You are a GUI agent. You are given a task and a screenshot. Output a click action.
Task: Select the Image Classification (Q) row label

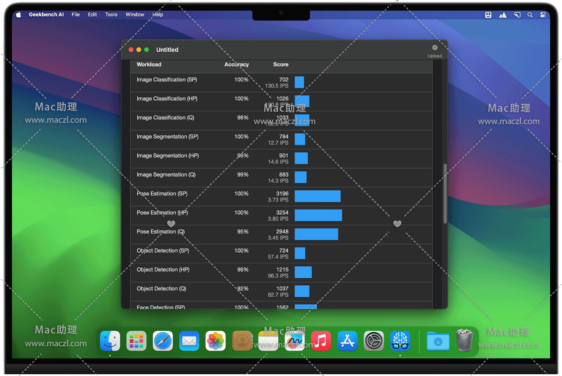pos(165,117)
